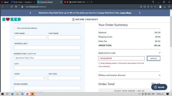The image size is (172, 96).
Task: Open a new browser tab
Action: [92, 2]
